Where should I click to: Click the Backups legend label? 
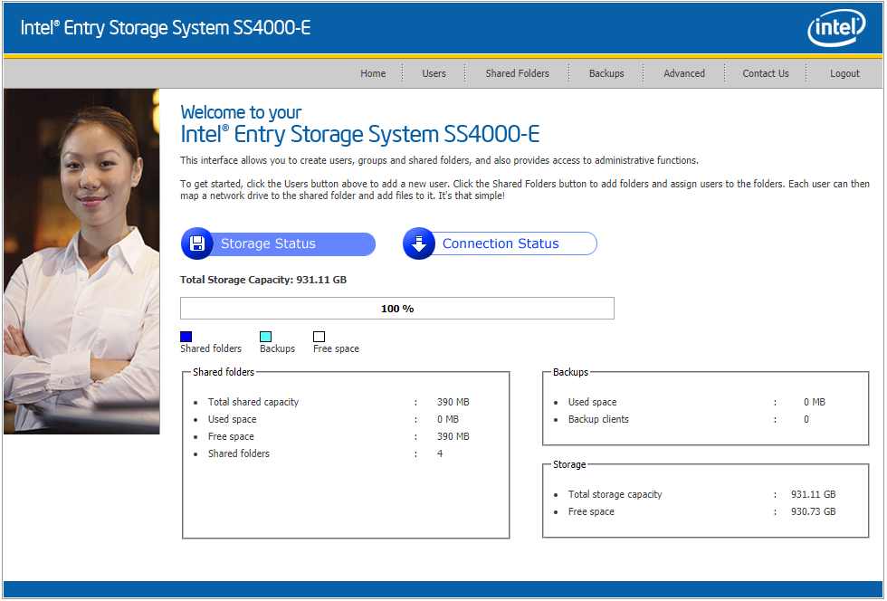point(277,348)
